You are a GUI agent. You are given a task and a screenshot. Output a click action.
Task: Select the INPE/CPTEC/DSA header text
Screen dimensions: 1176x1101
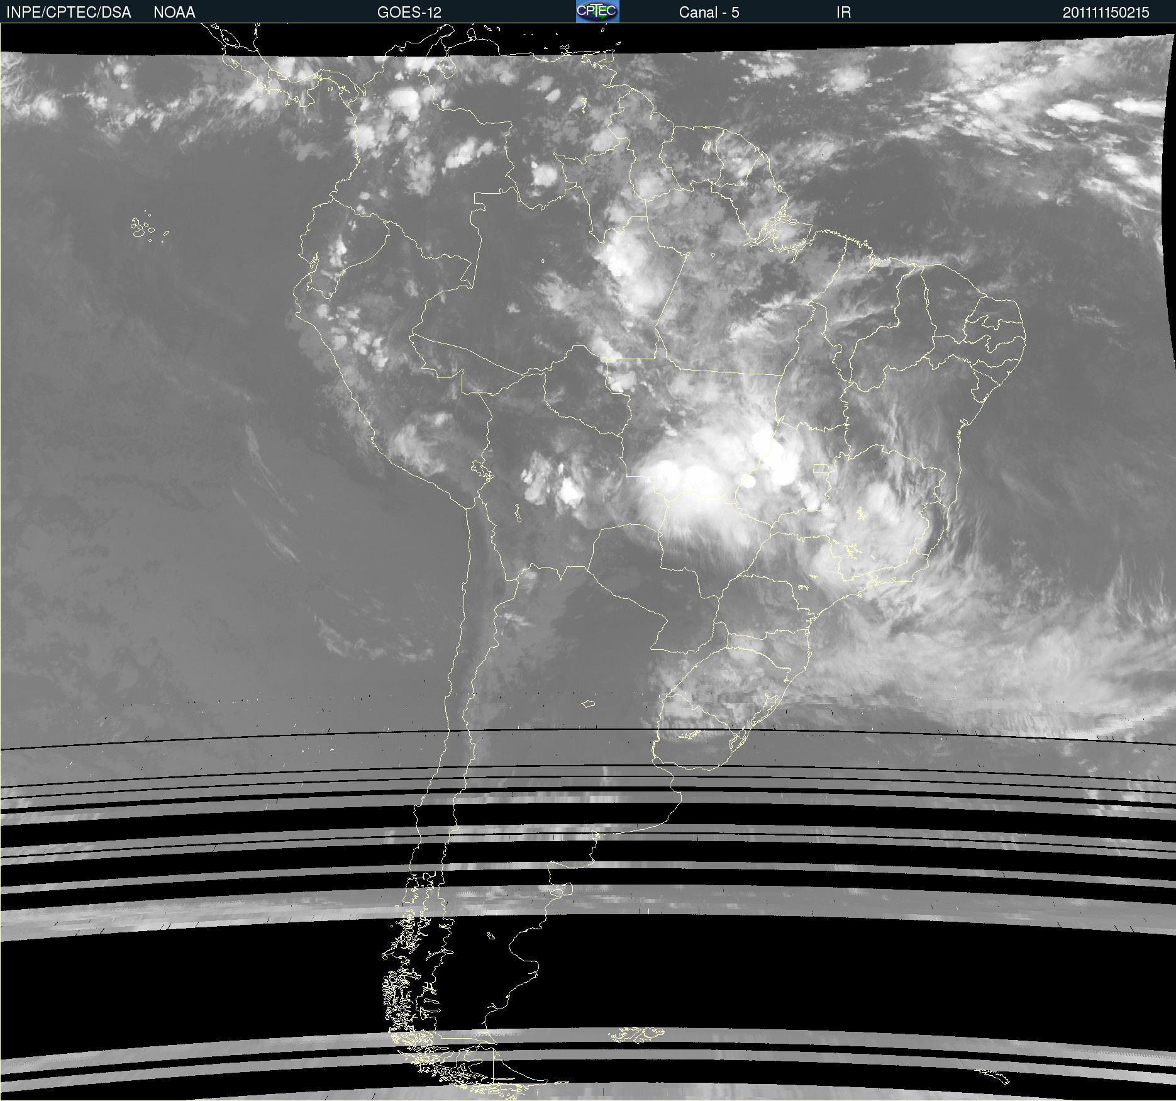[69, 13]
